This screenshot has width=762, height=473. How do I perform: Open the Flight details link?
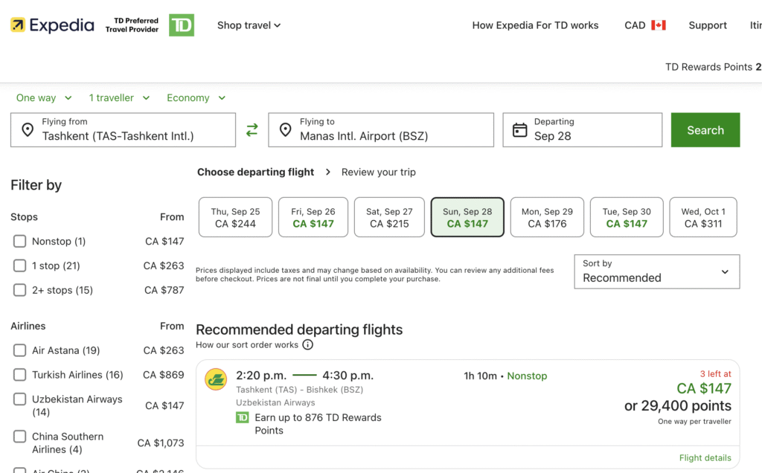[705, 458]
